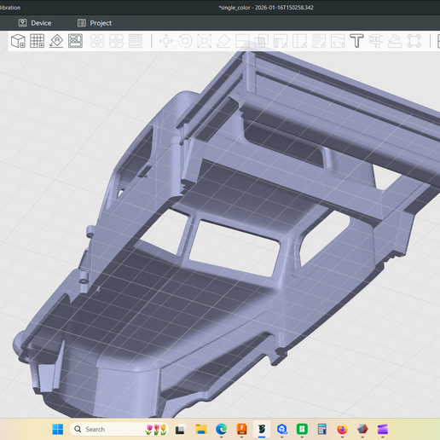Viewport: 440px width, 440px height.
Task: Select the Cut tool icon
Action: coord(242,41)
